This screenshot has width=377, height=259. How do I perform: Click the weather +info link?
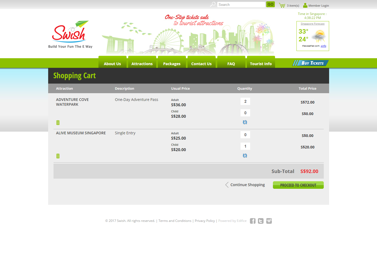pos(323,46)
